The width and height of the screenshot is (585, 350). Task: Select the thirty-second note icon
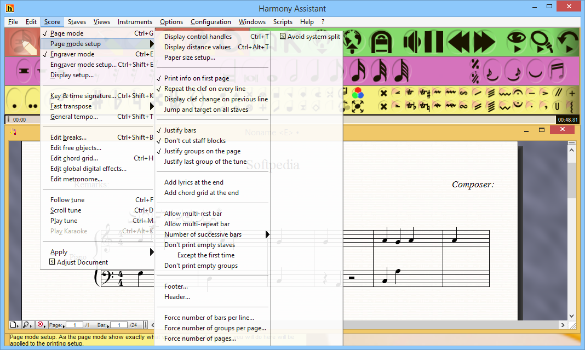pyautogui.click(x=380, y=70)
